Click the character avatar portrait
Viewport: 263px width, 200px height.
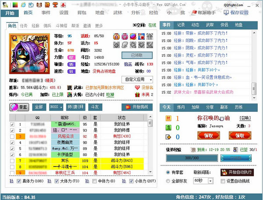click(30, 54)
